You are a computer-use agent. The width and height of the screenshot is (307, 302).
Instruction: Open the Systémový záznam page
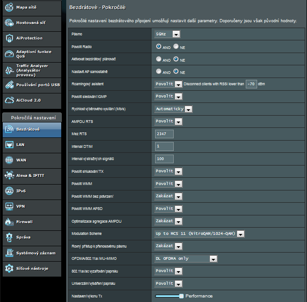coord(31,253)
